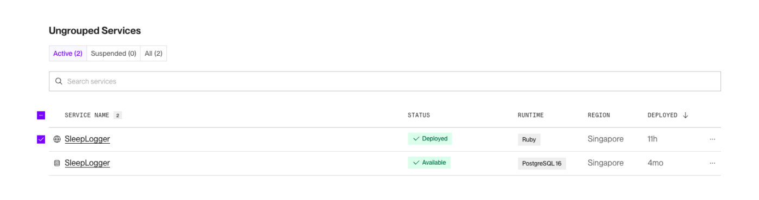
Task: Sort by the Deployed column header
Action: 662,115
